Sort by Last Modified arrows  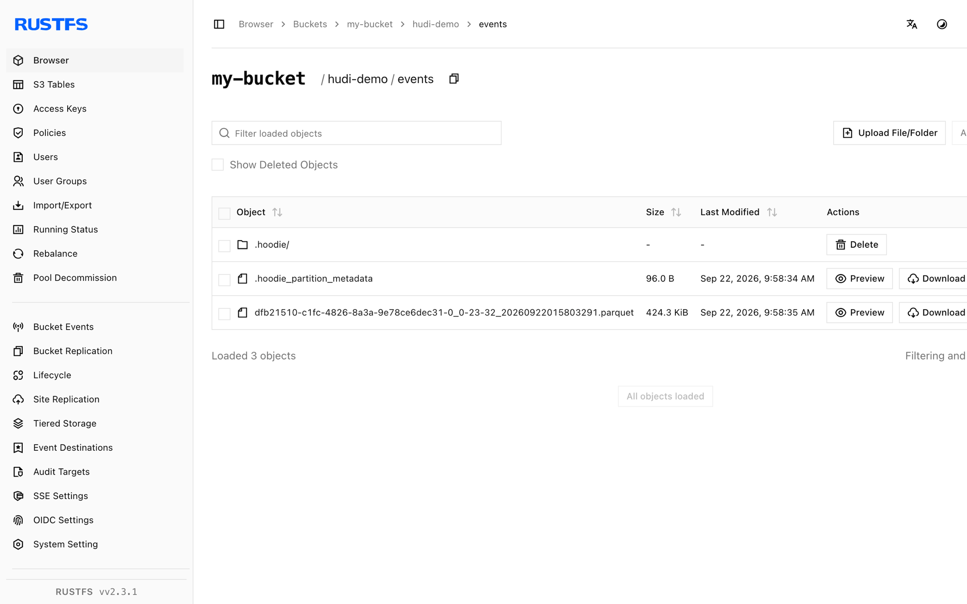tap(772, 212)
